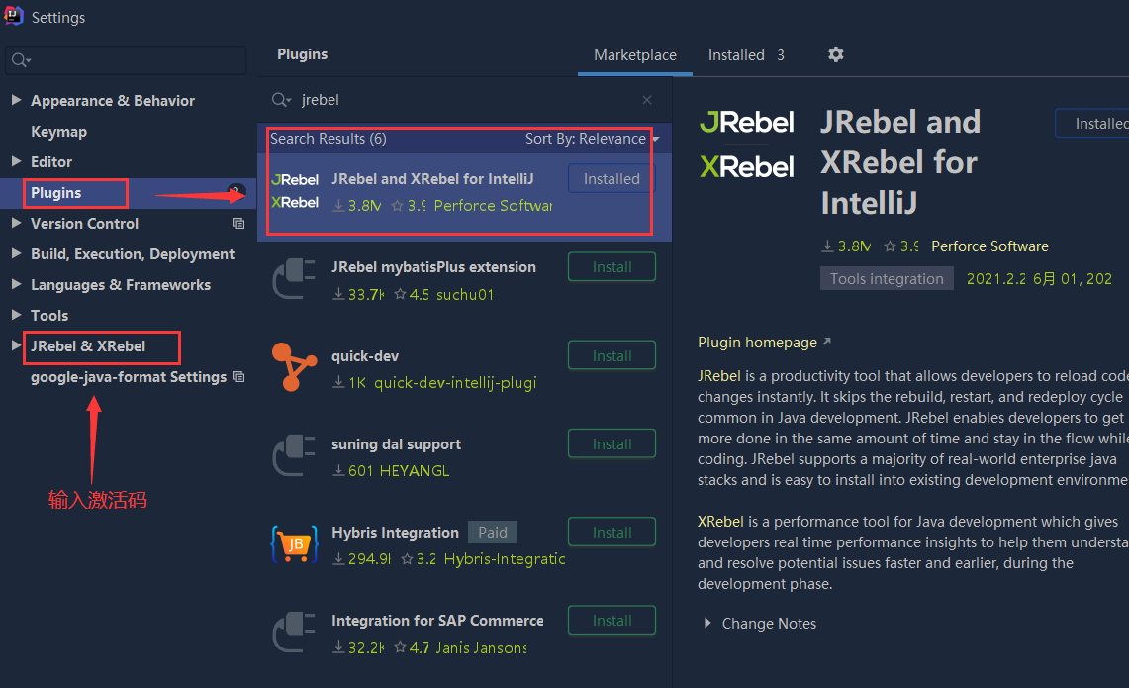Viewport: 1129px width, 688px height.
Task: Clear the jrebel plugin search text
Action: pos(646,99)
